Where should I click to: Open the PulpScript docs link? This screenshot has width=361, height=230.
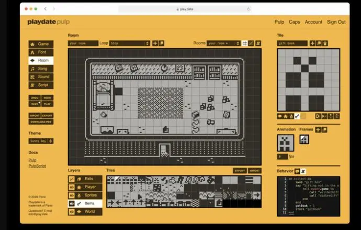[37, 166]
